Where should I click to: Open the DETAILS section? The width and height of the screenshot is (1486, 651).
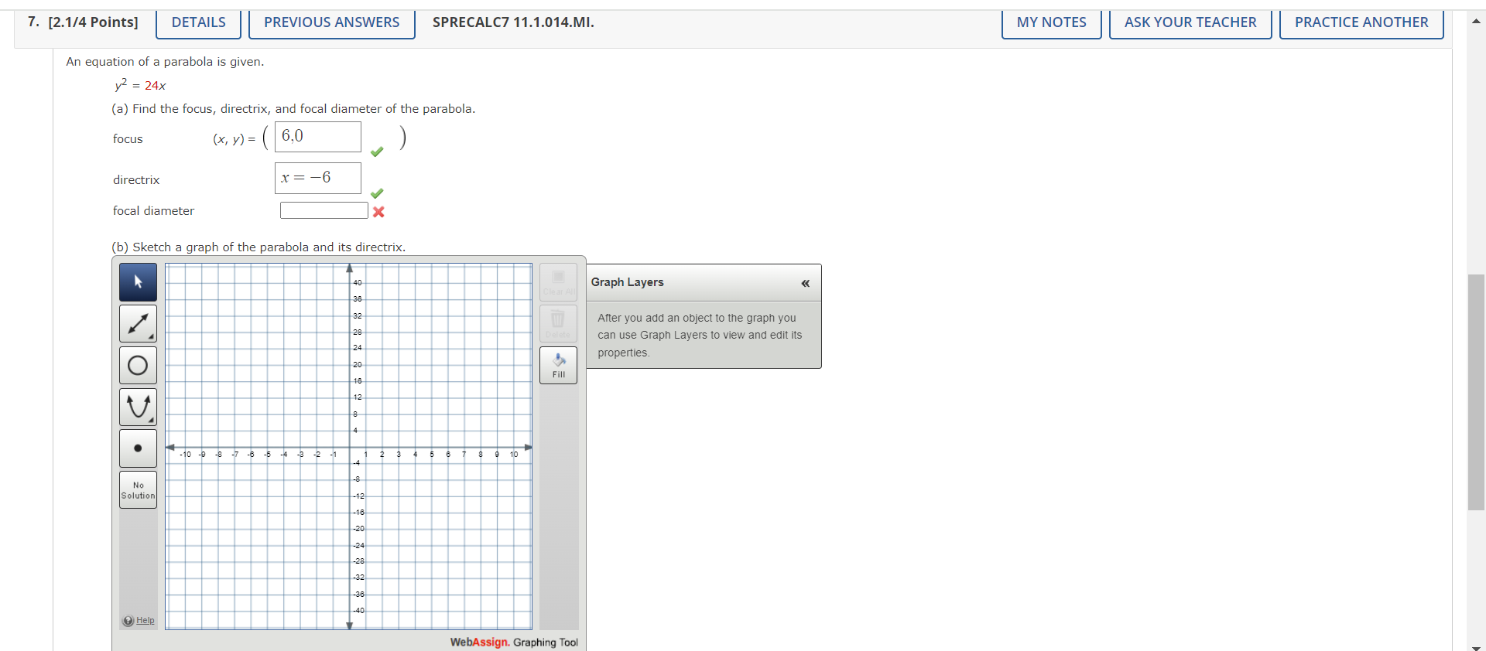(x=198, y=22)
